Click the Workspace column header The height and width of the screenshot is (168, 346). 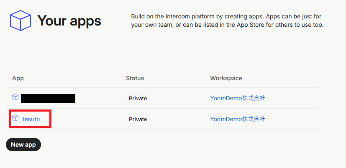[x=226, y=78]
